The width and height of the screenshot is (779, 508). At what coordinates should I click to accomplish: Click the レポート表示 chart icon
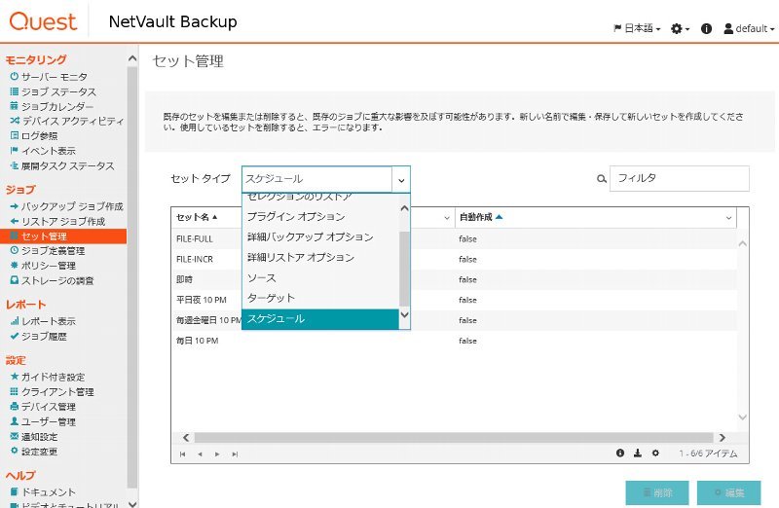[x=14, y=321]
